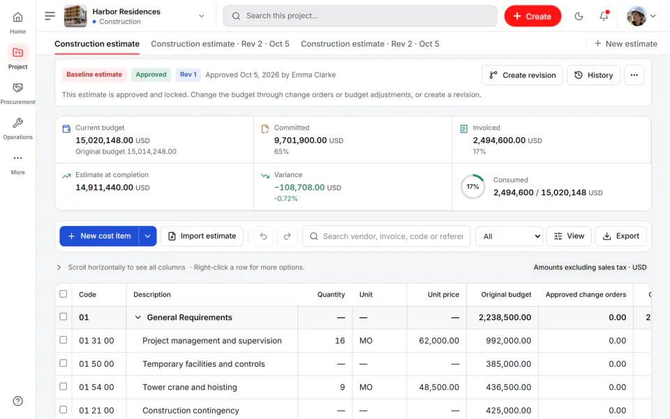Open the View options button

[569, 236]
